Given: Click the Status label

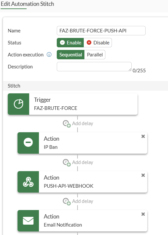Looking at the screenshot, I should (x=14, y=43).
